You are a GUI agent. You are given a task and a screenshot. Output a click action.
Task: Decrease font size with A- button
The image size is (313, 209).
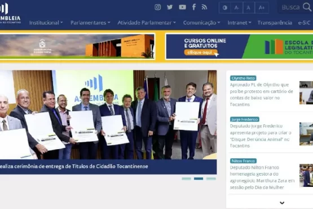click(237, 8)
